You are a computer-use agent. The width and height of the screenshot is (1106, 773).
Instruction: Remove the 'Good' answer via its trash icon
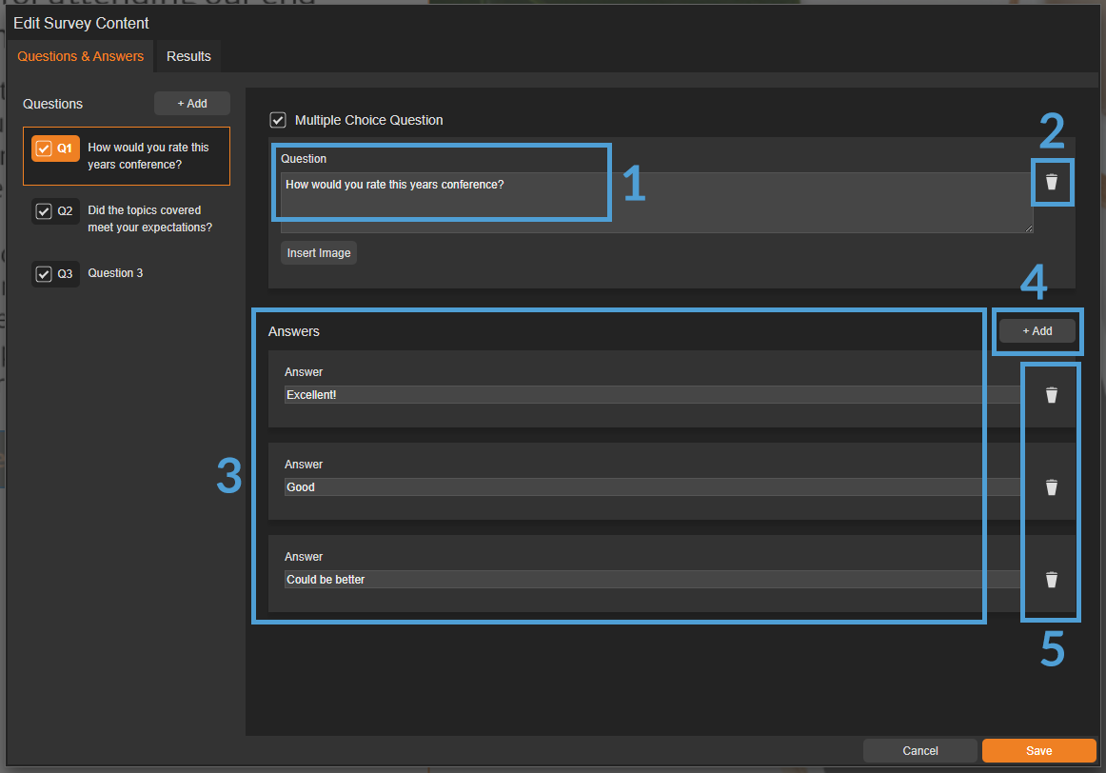[x=1051, y=487]
